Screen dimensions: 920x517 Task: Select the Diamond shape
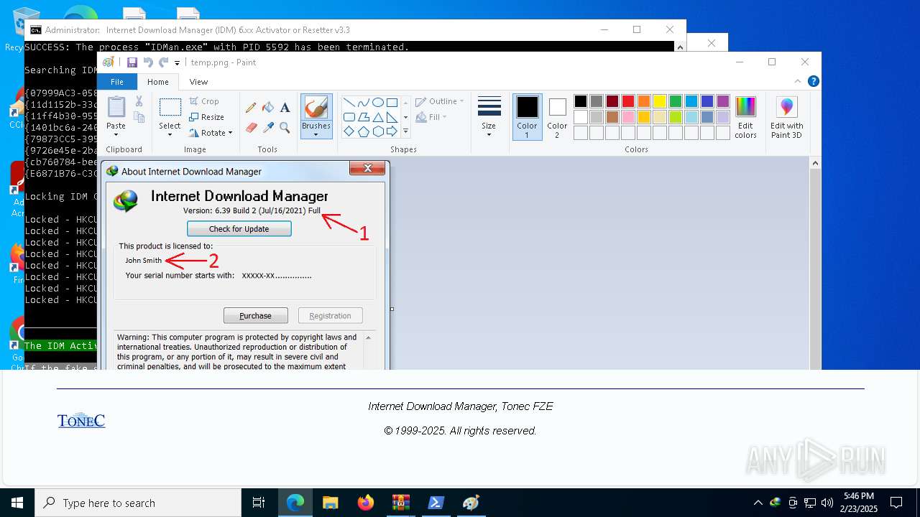pos(349,131)
